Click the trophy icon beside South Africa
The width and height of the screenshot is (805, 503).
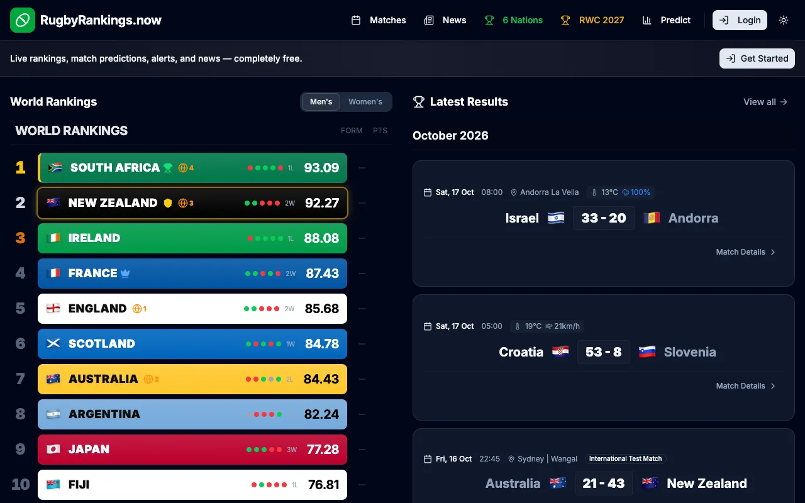click(x=168, y=168)
